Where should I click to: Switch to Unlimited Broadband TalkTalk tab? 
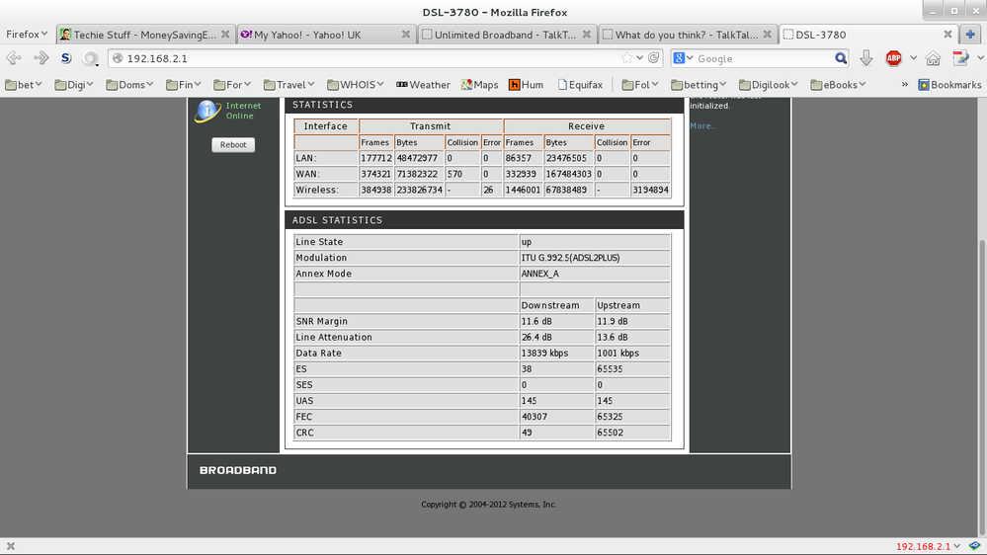pyautogui.click(x=508, y=35)
